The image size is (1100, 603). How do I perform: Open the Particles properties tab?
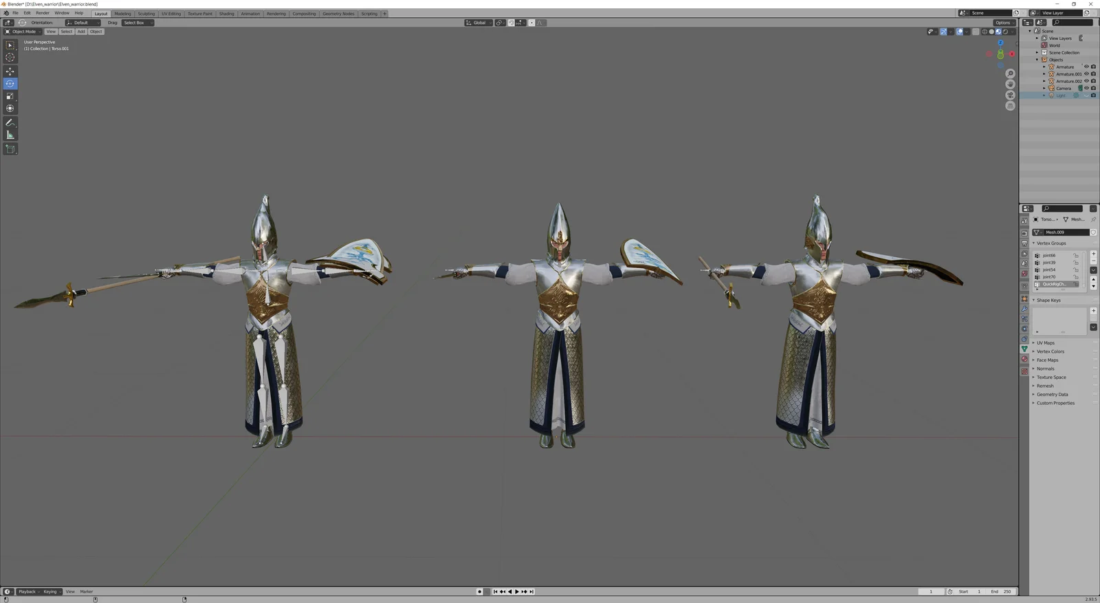pos(1024,319)
